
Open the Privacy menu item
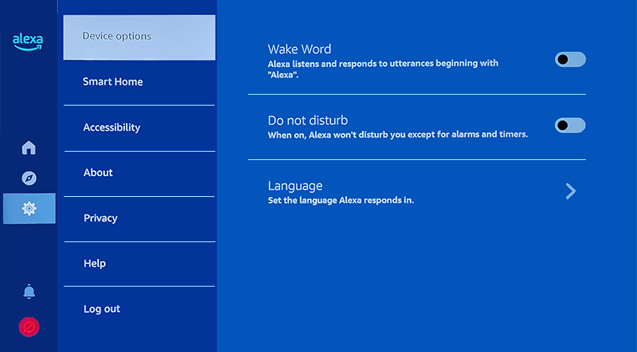click(139, 219)
